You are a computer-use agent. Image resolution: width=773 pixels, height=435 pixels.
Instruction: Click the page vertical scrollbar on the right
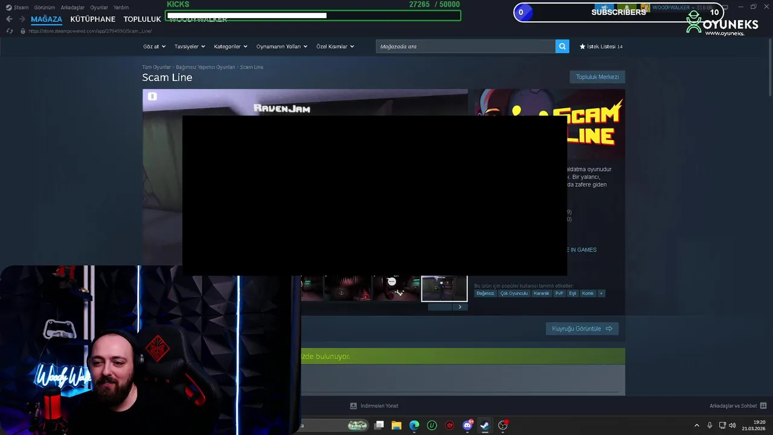tap(769, 67)
